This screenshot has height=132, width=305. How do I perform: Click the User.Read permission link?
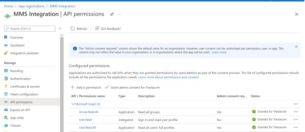coord(85,120)
